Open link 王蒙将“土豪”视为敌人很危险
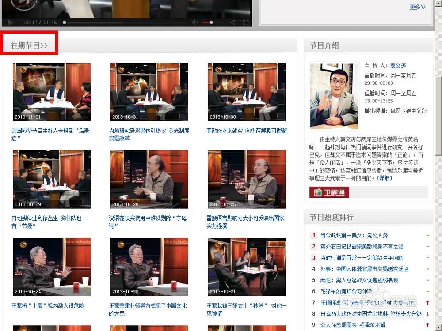This screenshot has height=331, width=442. pyautogui.click(x=48, y=306)
